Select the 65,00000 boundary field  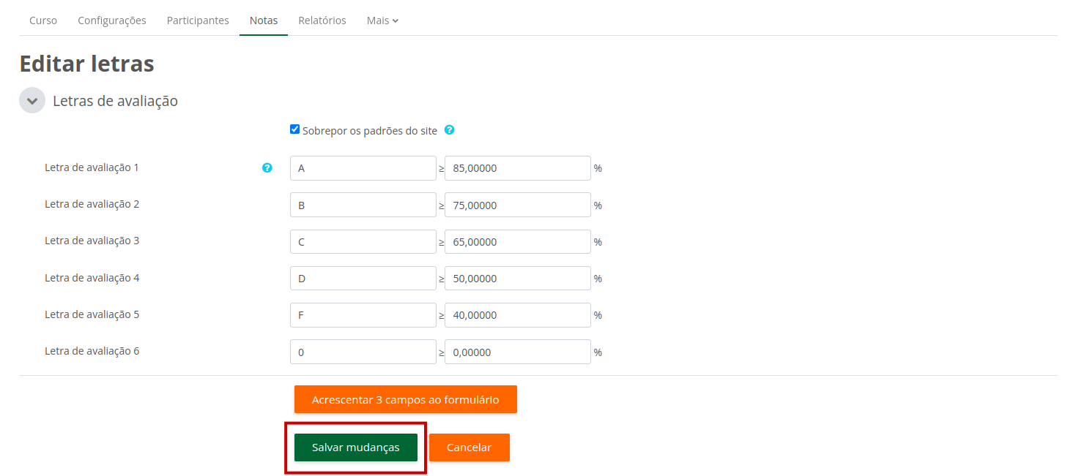(x=517, y=242)
